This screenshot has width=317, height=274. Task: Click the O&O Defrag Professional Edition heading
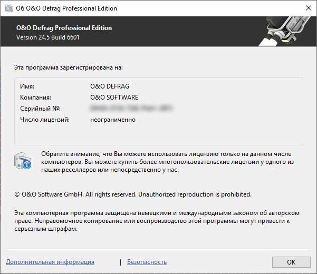coord(64,27)
